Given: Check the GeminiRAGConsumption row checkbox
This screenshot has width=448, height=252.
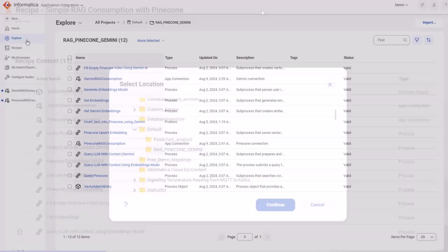Looking at the screenshot, I should 70,79.
